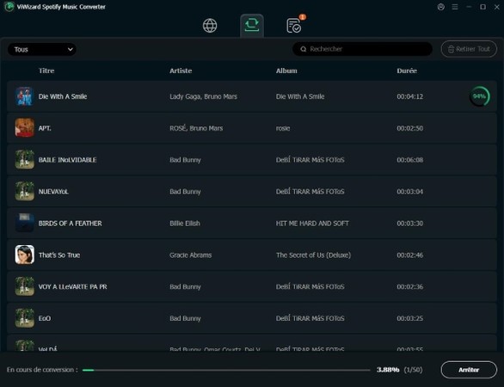Click artist Lady Gaga, Bruno Mars

pyautogui.click(x=204, y=96)
